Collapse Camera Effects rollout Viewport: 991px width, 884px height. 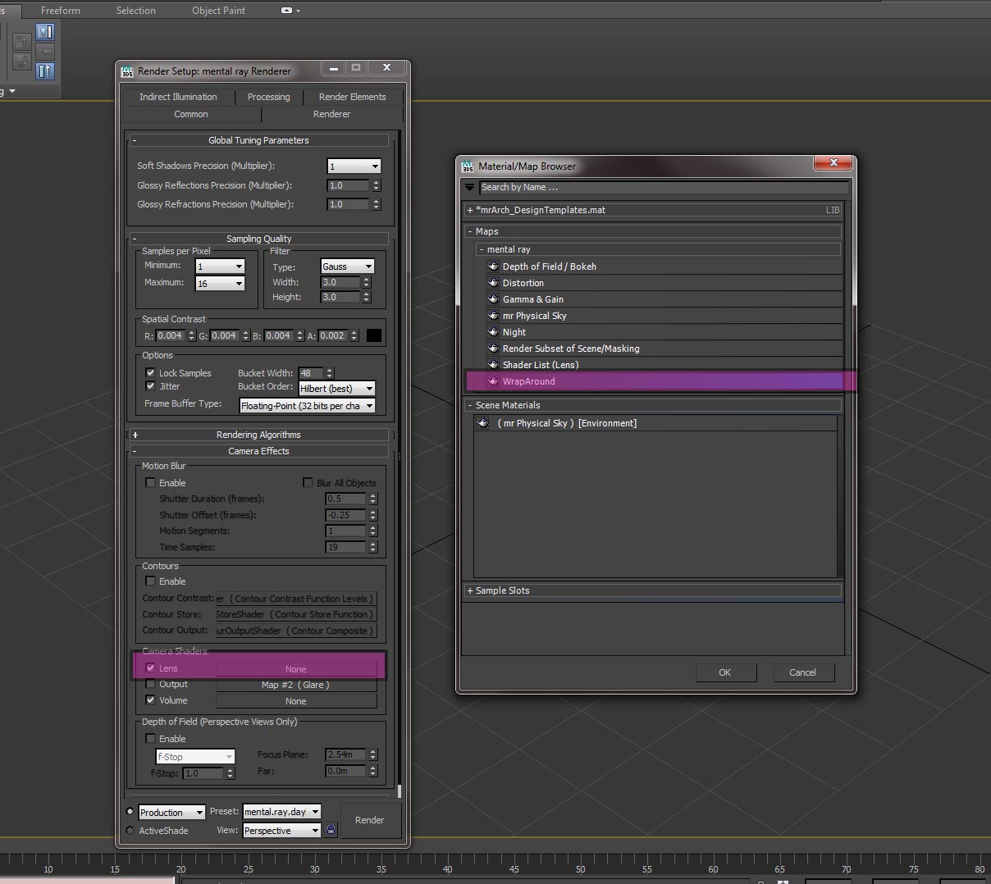pyautogui.click(x=258, y=451)
